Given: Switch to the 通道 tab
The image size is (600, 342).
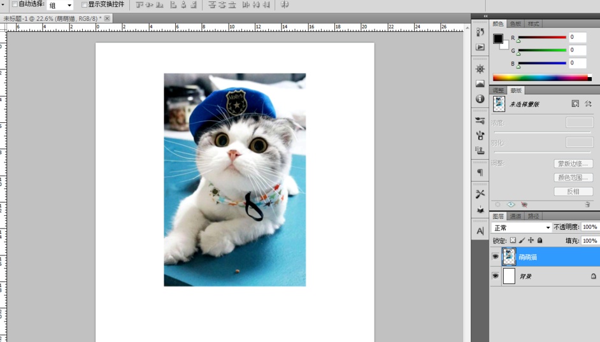Looking at the screenshot, I should tap(515, 216).
